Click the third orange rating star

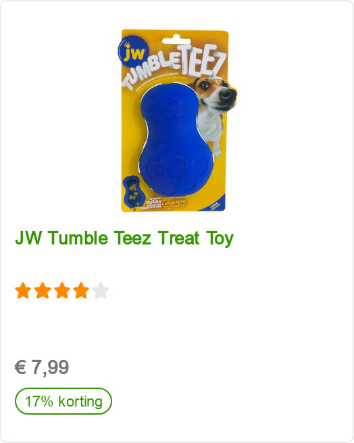62,290
